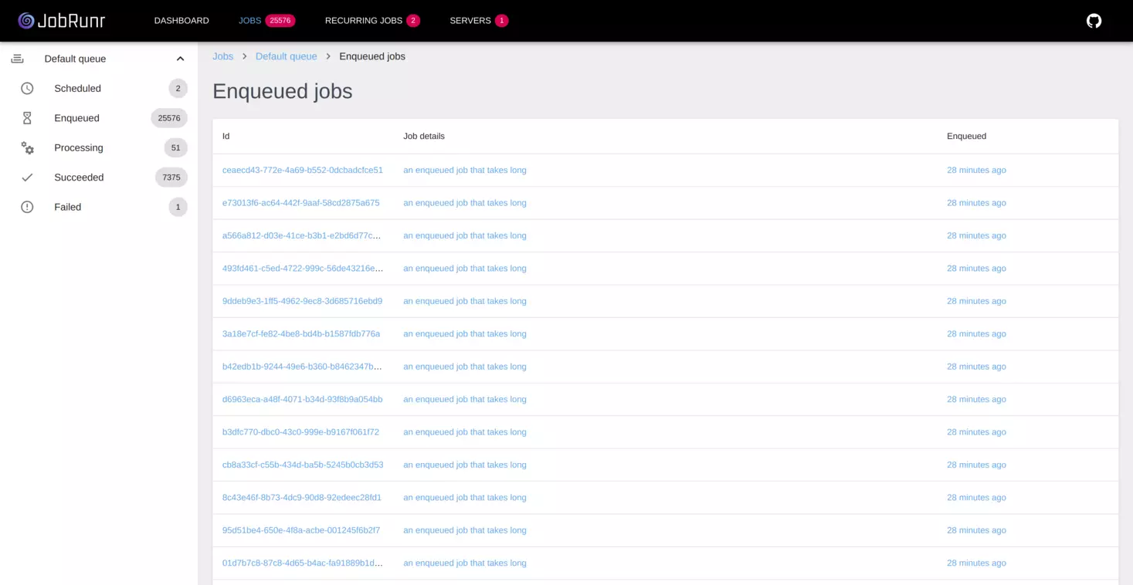
Task: Open job 3a18e7cf-fe82-4be8-bd4b-b1587fdb776a
Action: coord(301,334)
